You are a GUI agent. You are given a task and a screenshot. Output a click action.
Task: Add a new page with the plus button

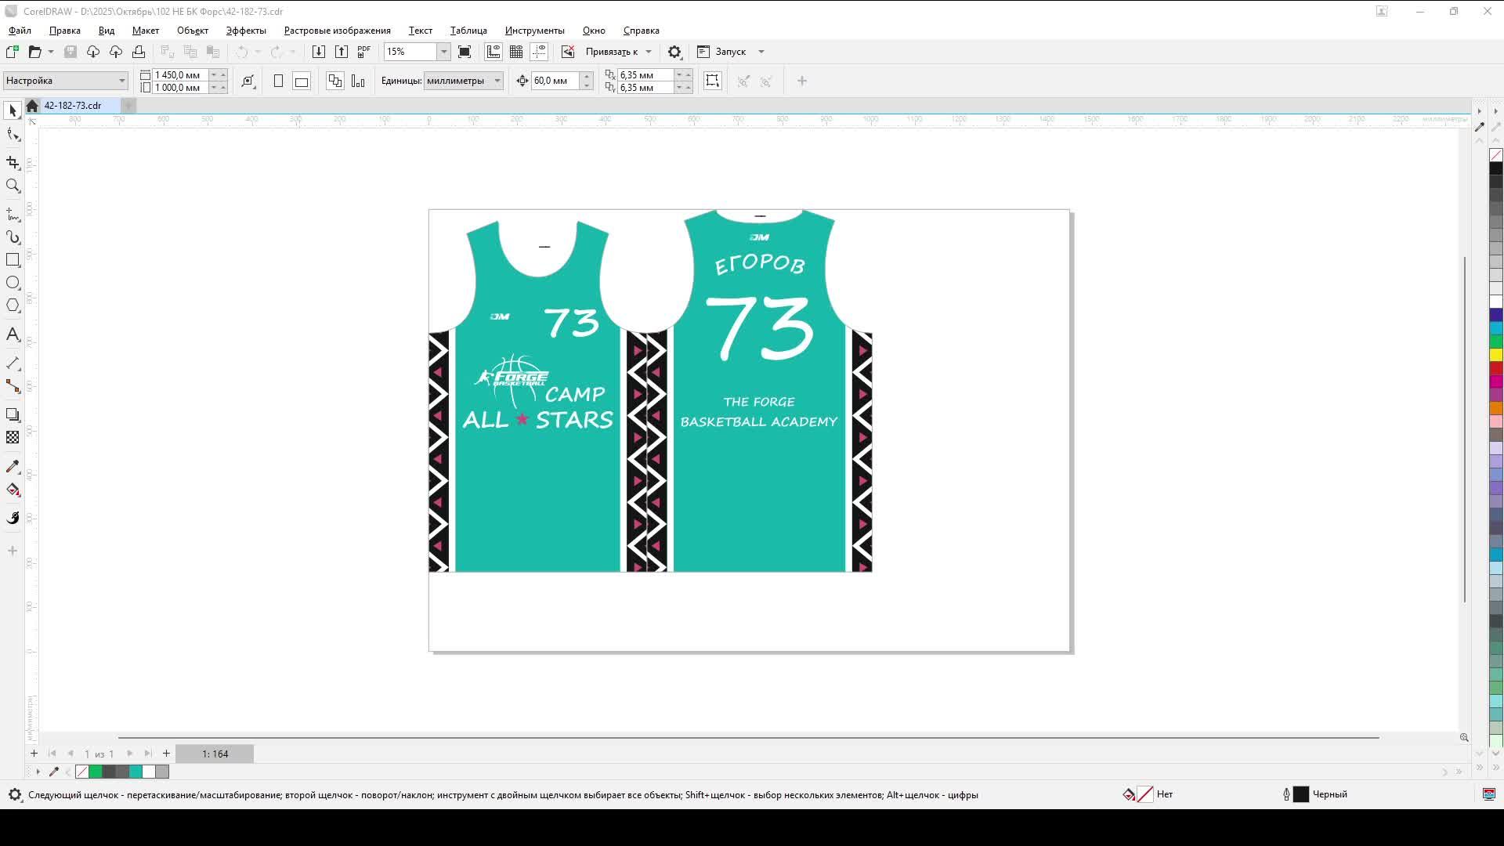[x=34, y=753]
